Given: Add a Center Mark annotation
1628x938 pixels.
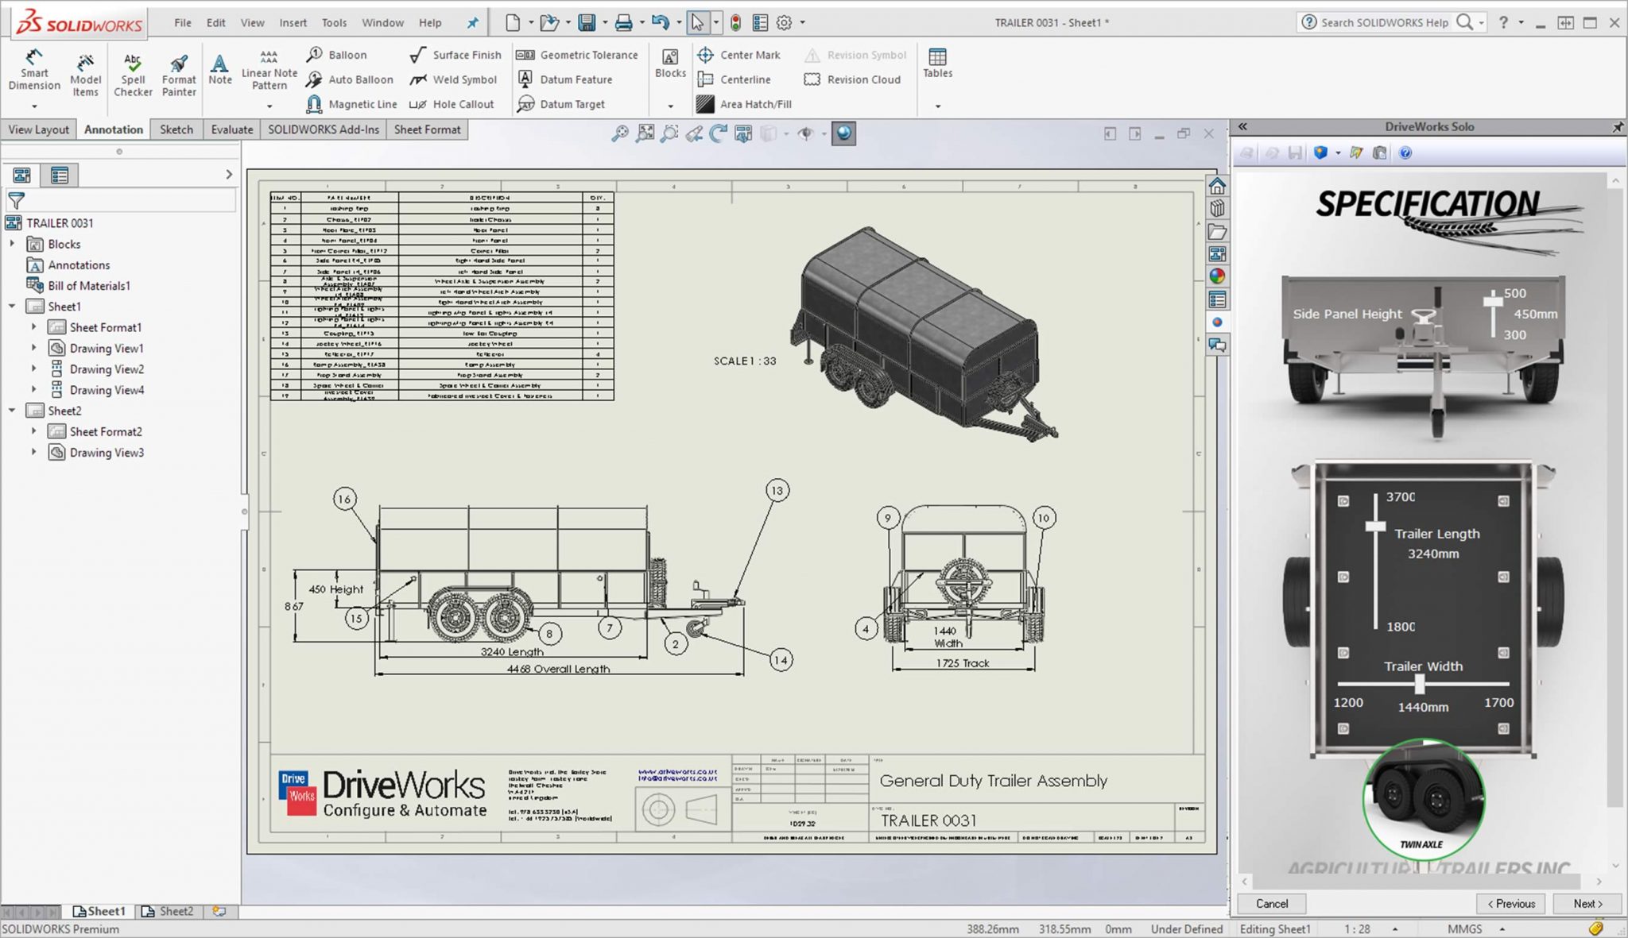Looking at the screenshot, I should point(739,55).
